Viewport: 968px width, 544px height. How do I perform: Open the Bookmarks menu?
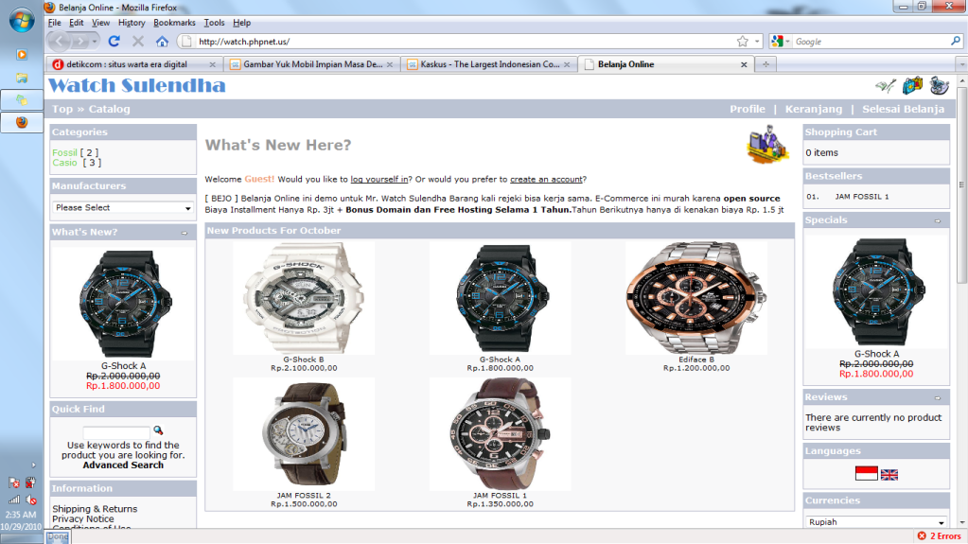coord(174,23)
